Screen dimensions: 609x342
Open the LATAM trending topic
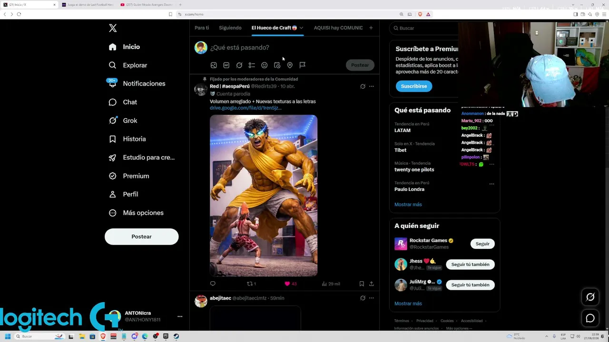(x=403, y=131)
